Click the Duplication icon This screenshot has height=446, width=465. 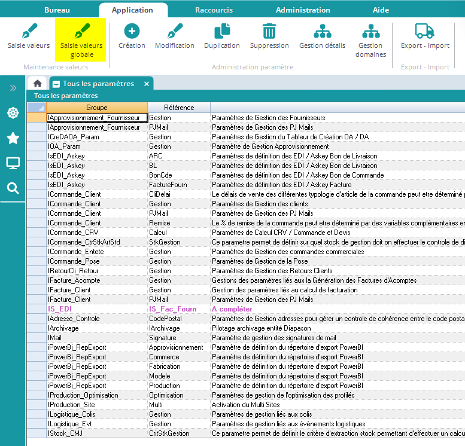[222, 31]
